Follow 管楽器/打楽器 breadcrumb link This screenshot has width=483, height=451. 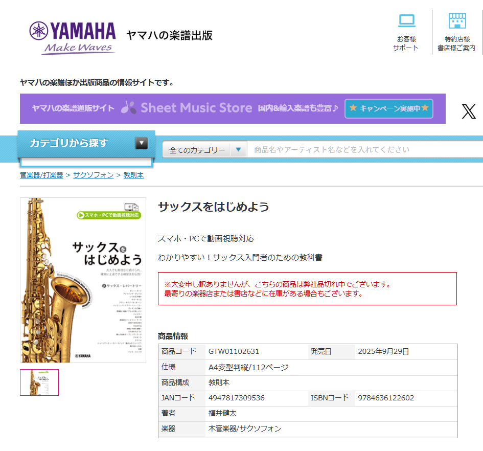coord(41,175)
